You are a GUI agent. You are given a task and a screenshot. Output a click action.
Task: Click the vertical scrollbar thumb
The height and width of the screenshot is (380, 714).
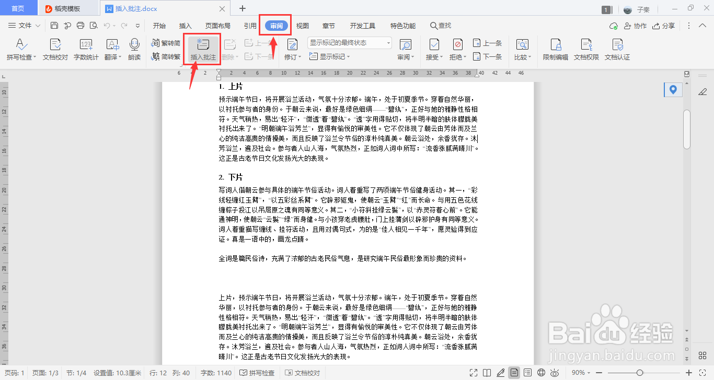tap(687, 129)
